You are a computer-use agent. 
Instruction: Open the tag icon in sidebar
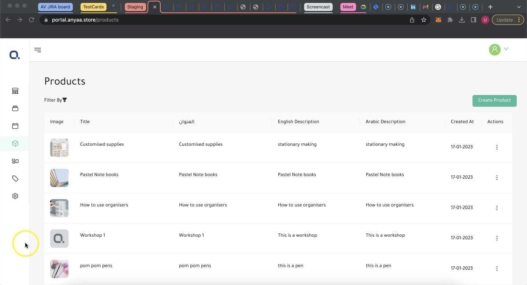tap(15, 179)
